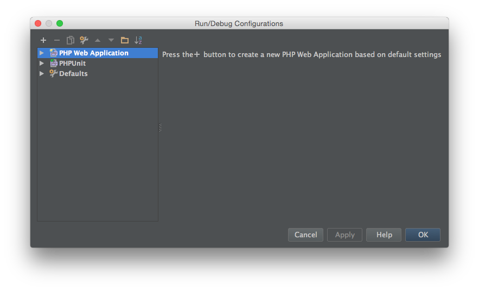The image size is (479, 291).
Task: Click the splitter handle between panels
Action: (160, 128)
